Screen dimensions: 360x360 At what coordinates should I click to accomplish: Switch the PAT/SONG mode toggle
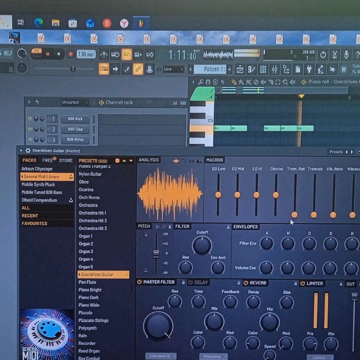36,53
